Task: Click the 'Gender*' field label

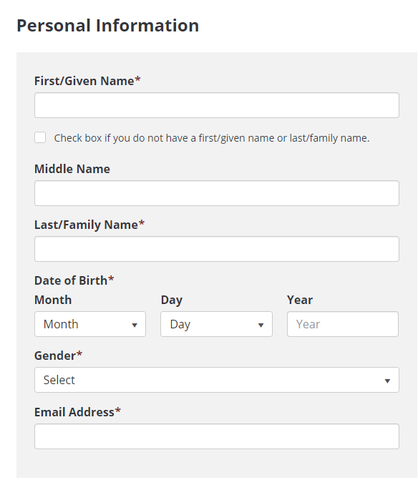Action: click(58, 356)
